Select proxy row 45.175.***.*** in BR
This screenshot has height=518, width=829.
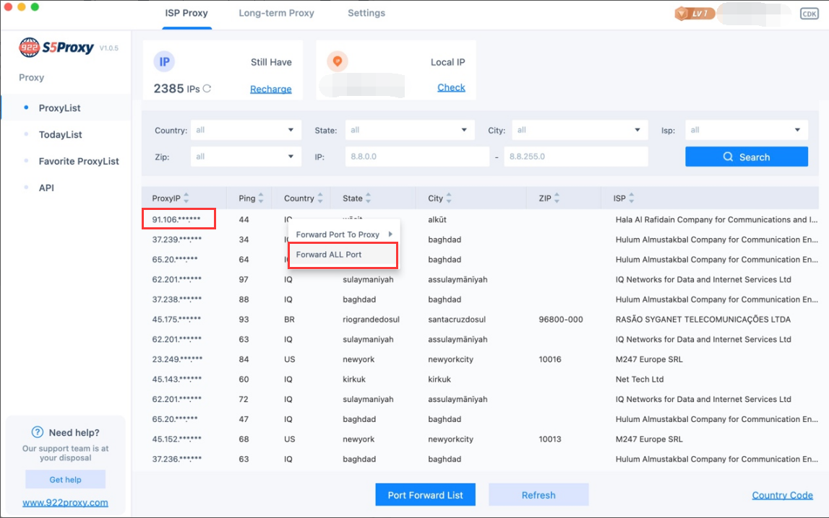(480, 319)
